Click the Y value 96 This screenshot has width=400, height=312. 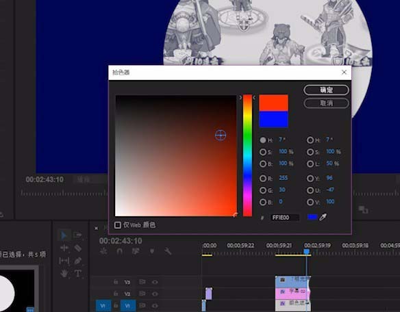(x=329, y=178)
